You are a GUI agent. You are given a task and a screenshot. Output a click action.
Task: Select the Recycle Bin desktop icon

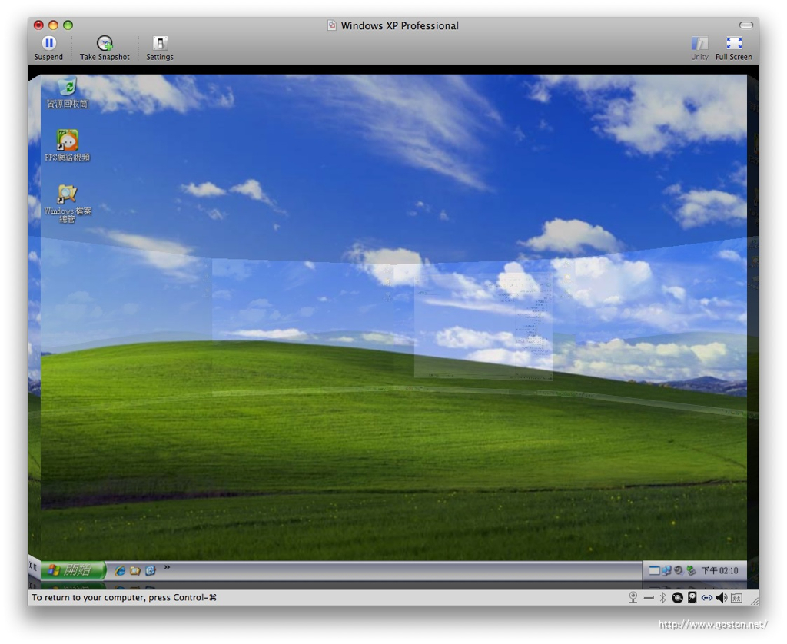click(68, 93)
